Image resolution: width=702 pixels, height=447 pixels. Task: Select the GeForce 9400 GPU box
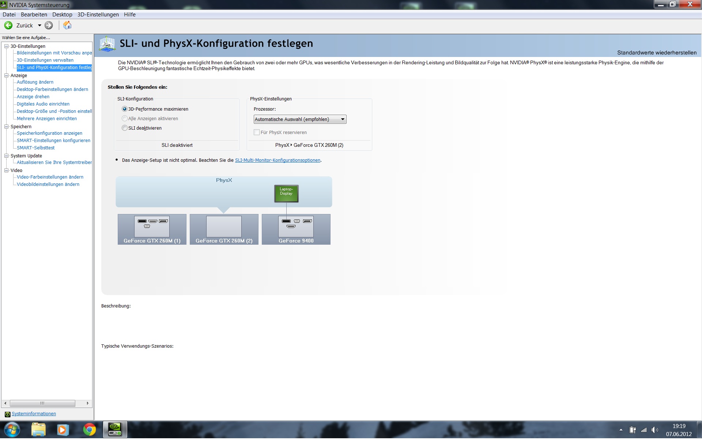(296, 229)
